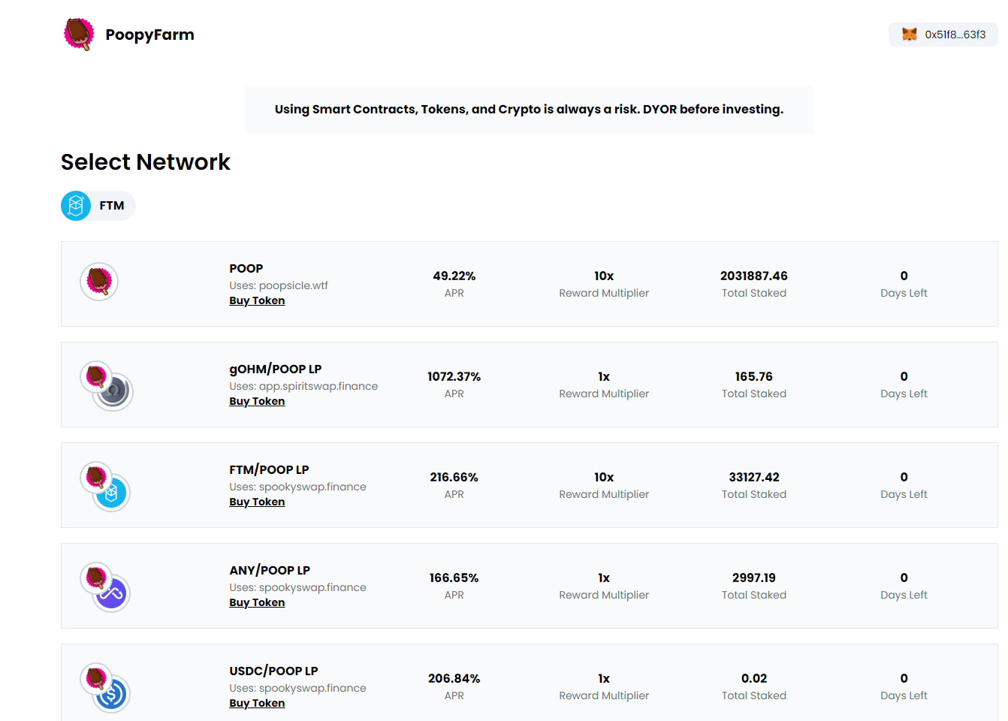
Task: Click the 49.22% APR value
Action: coord(454,276)
